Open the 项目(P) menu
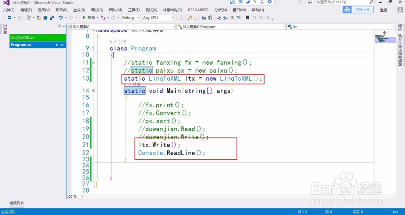 point(62,10)
